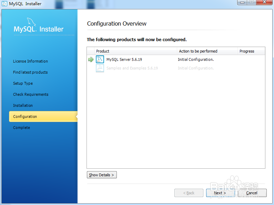Click the green arrow beside MySQL Server

tap(91, 59)
